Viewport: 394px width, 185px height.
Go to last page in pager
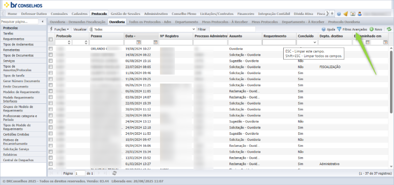tap(105, 173)
